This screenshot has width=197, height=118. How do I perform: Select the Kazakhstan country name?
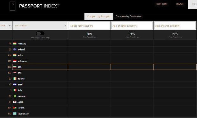tap(23, 114)
